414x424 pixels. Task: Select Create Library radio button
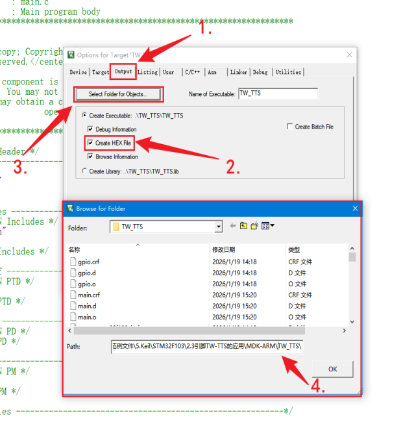[x=84, y=171]
